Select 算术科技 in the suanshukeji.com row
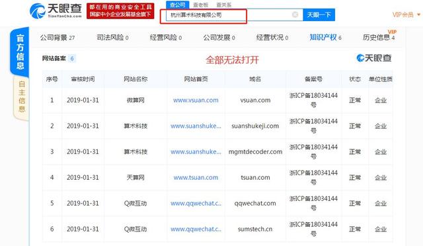The height and width of the screenshot is (246, 423). [x=135, y=126]
